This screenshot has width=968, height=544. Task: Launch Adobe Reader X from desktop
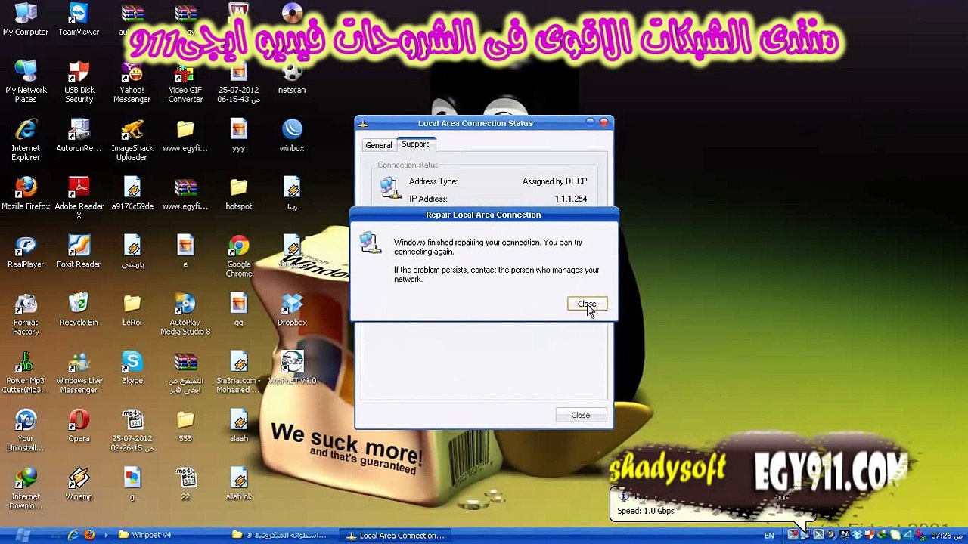tap(79, 199)
